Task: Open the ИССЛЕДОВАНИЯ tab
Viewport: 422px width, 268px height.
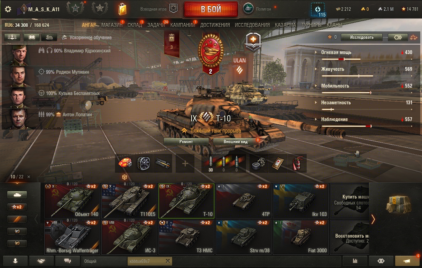Action: [x=252, y=25]
